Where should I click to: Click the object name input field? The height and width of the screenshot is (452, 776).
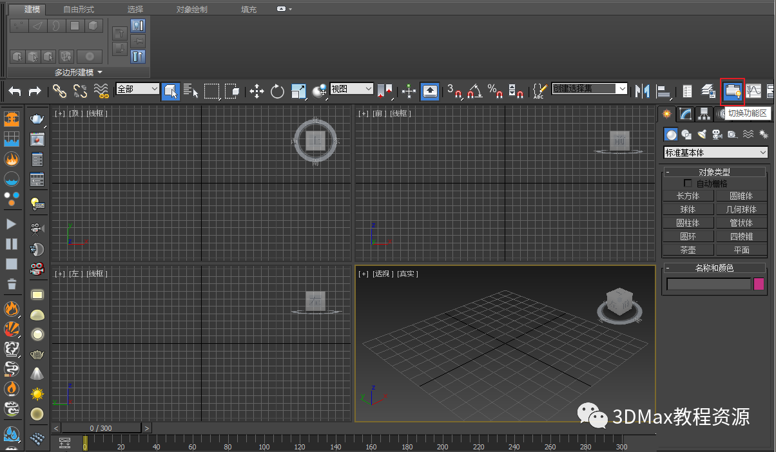pyautogui.click(x=708, y=284)
